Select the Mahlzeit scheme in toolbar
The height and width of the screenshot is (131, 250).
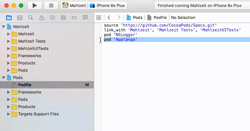[x=74, y=5]
